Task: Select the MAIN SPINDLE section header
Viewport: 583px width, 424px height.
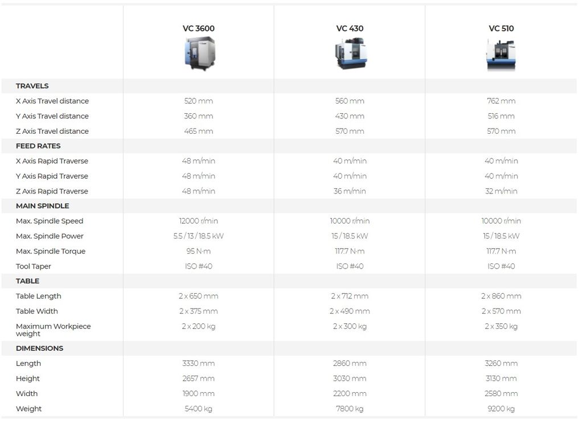Action: (42, 206)
